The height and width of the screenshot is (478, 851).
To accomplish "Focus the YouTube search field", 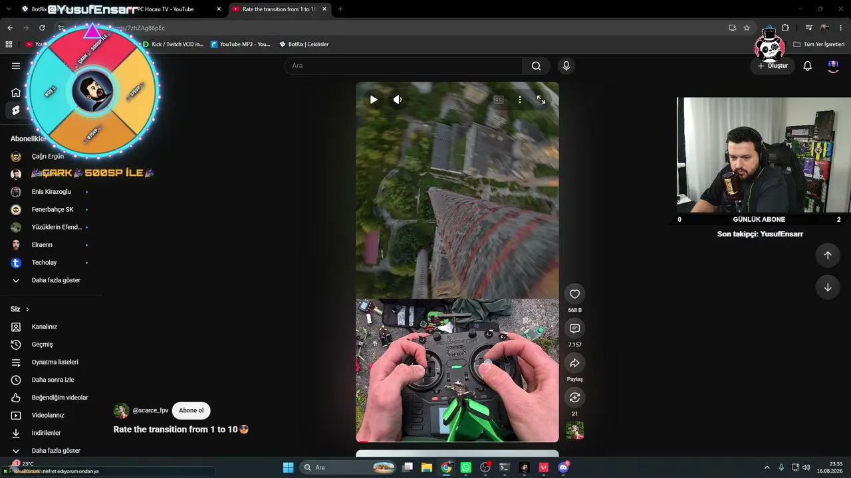I will [404, 66].
